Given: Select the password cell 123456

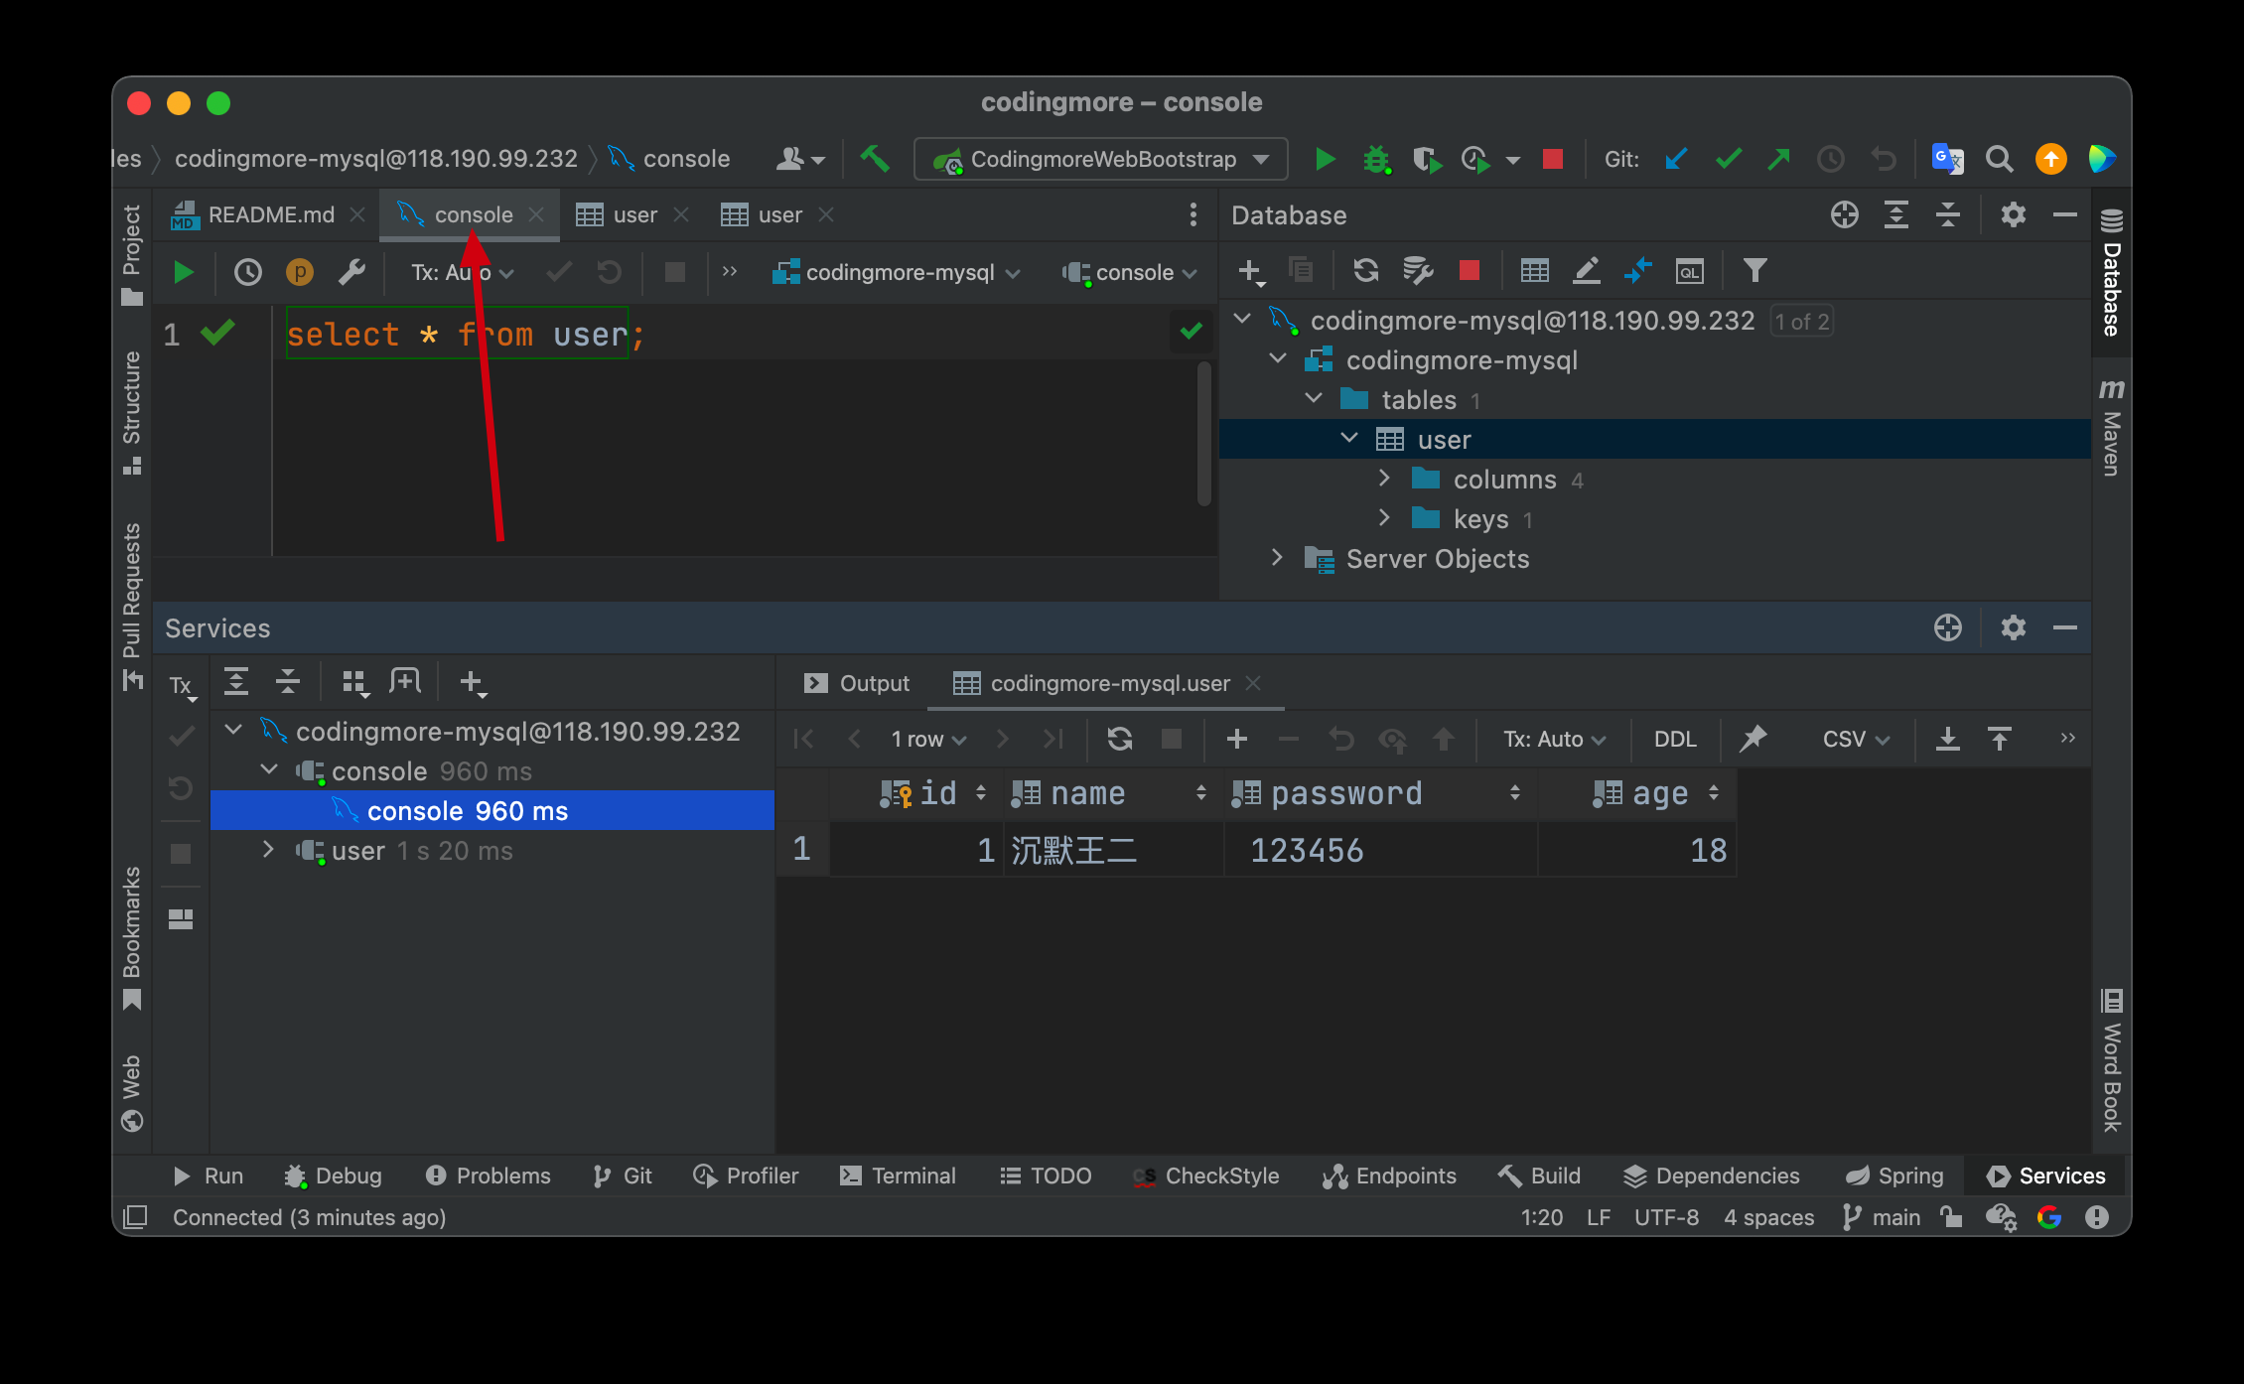Looking at the screenshot, I should point(1307,850).
